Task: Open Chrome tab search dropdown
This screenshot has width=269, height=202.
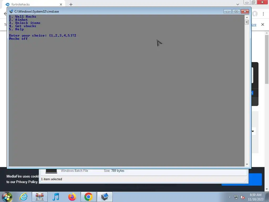Action: point(237,4)
